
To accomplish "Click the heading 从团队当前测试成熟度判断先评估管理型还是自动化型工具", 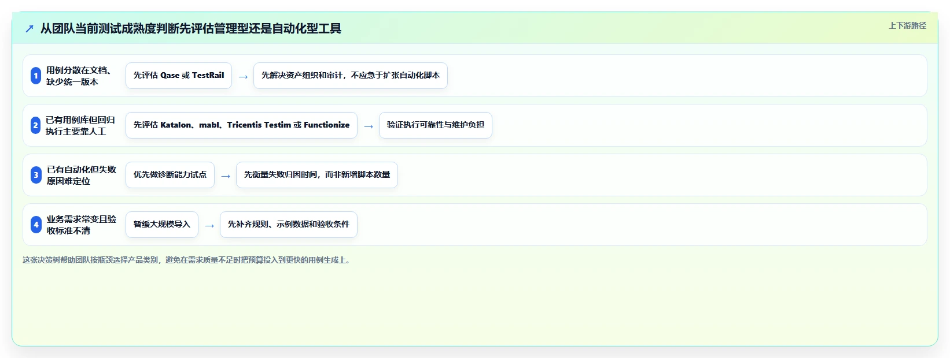I will [190, 28].
